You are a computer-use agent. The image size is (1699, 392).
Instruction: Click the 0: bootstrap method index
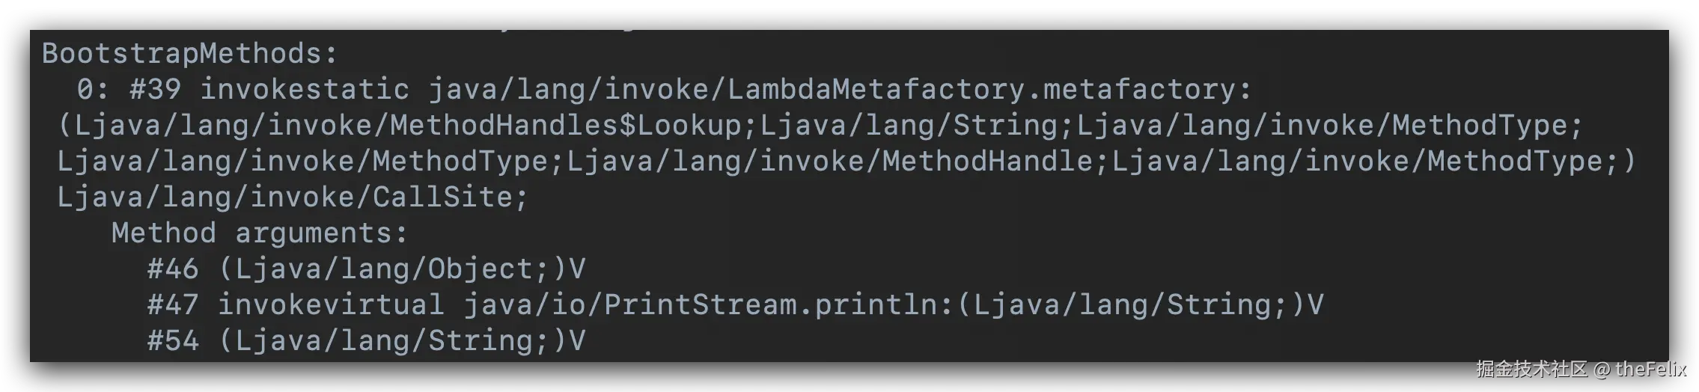pos(94,90)
